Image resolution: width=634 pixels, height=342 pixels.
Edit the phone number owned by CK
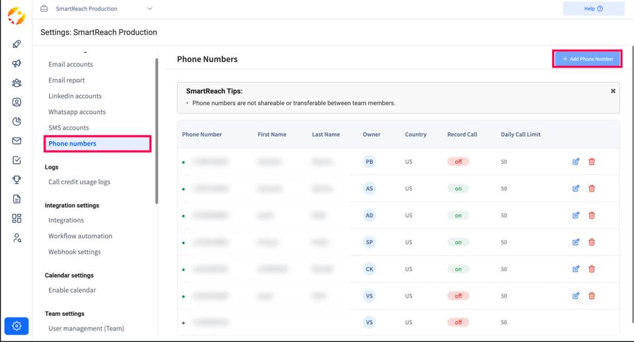576,269
